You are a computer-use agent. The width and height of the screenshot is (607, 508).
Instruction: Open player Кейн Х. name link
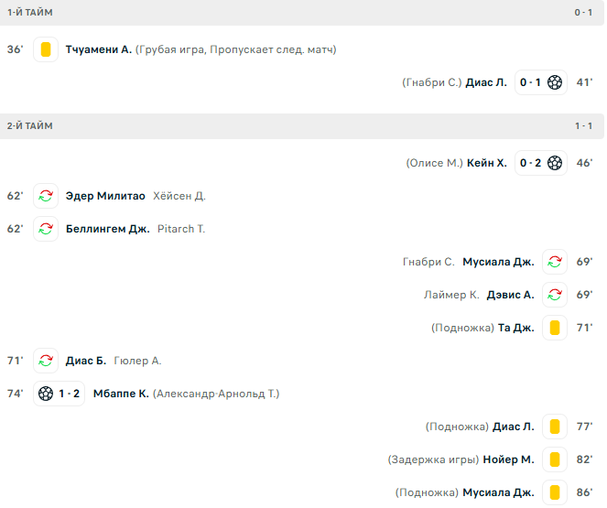coord(486,163)
